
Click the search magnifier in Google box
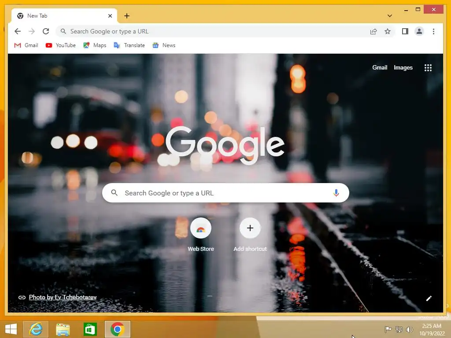[x=114, y=193]
